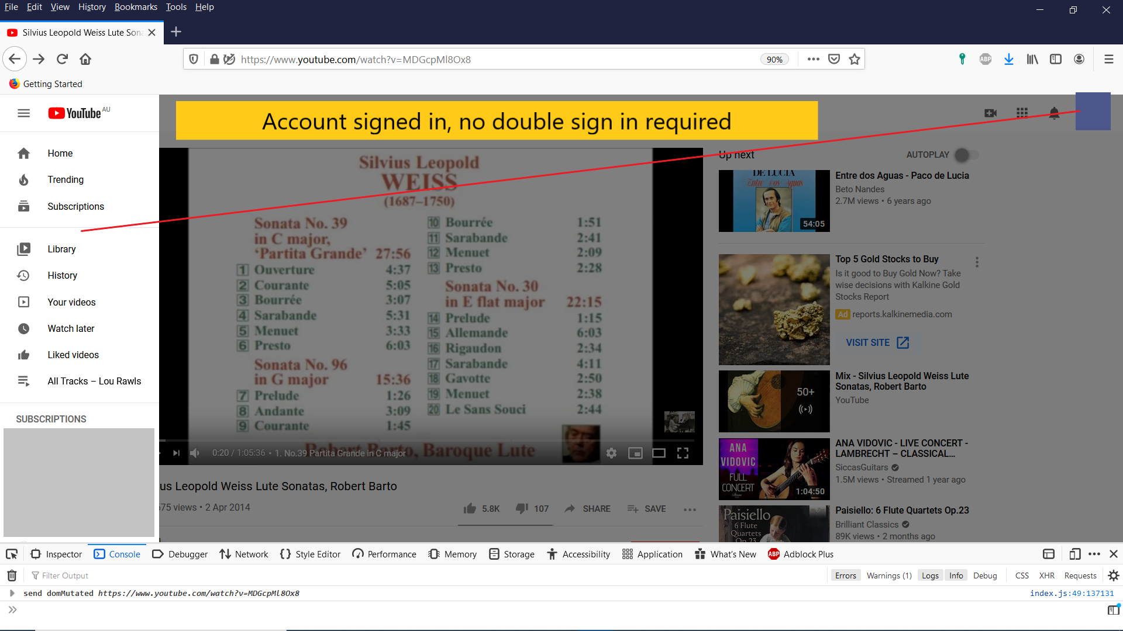Viewport: 1123px width, 631px height.
Task: Toggle CSS console filter
Action: pyautogui.click(x=1022, y=575)
